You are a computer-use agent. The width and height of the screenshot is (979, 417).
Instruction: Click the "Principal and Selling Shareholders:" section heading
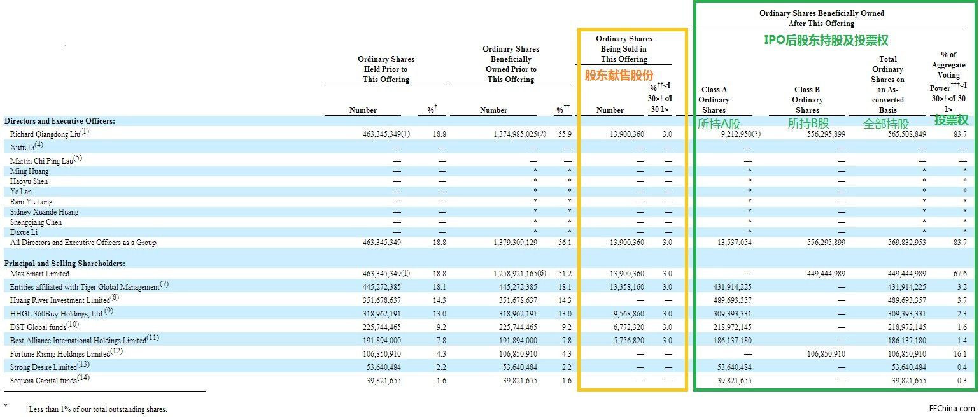65,264
